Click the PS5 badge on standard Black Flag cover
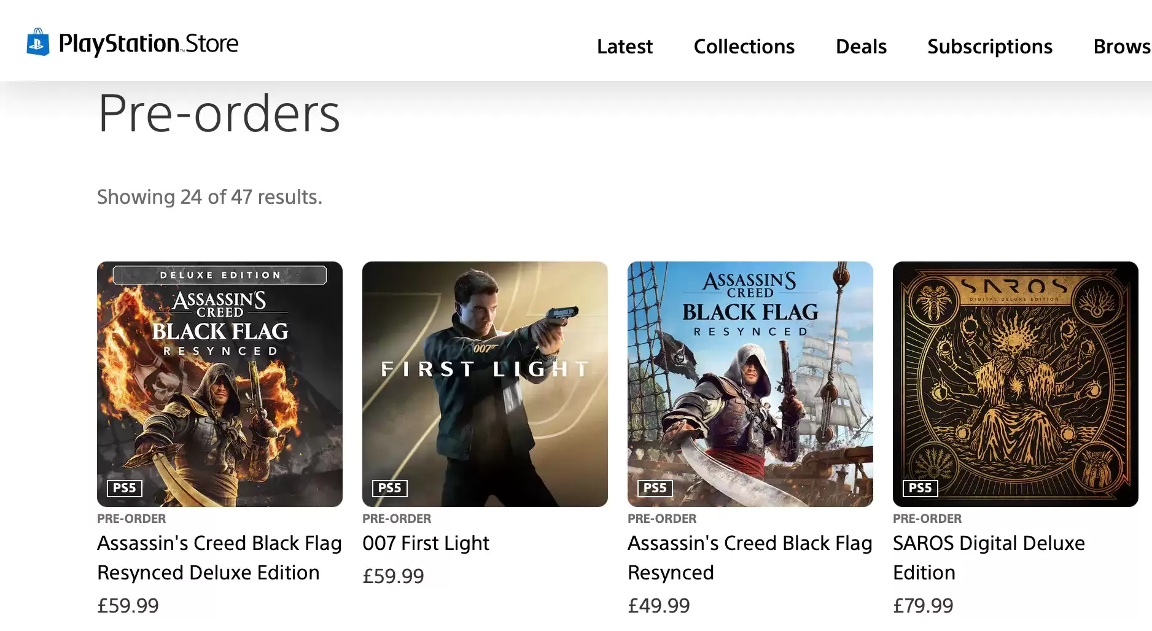 (x=655, y=488)
